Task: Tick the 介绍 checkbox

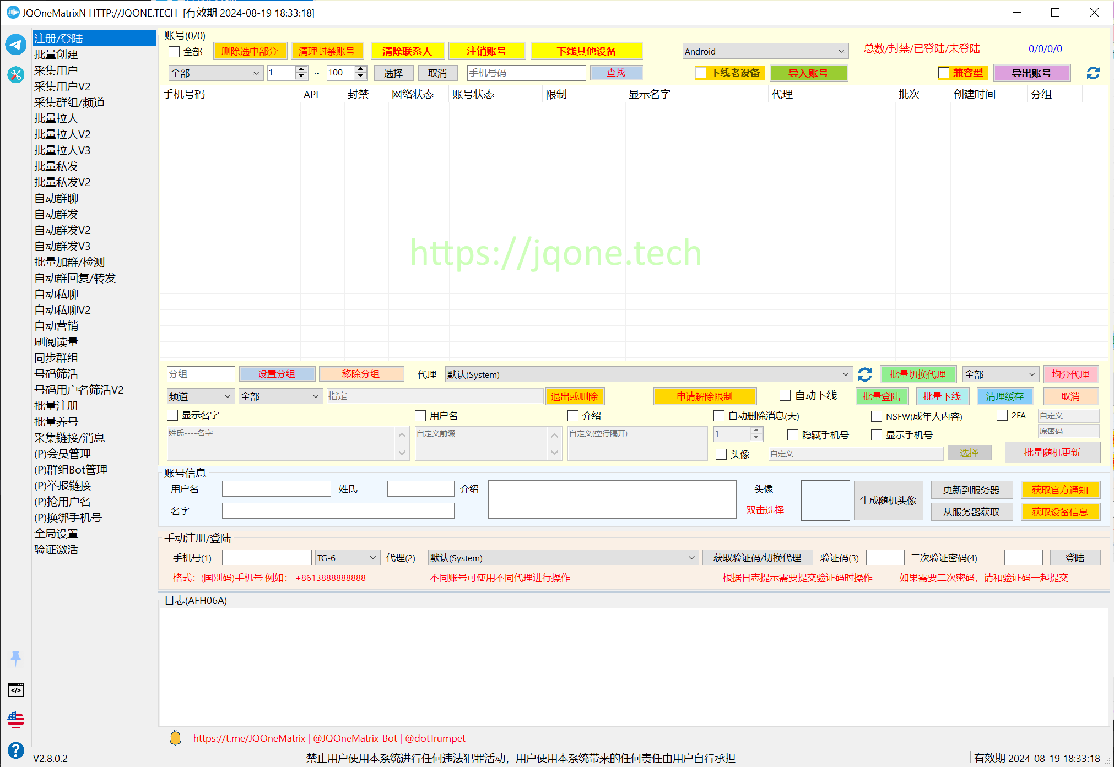Action: [x=573, y=416]
